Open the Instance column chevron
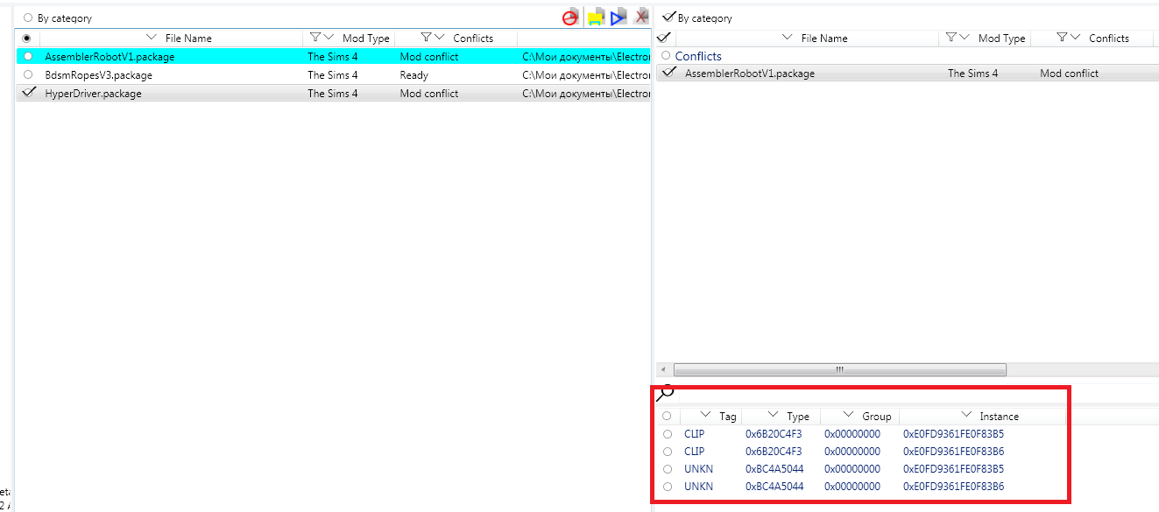This screenshot has width=1159, height=512. pyautogui.click(x=966, y=415)
